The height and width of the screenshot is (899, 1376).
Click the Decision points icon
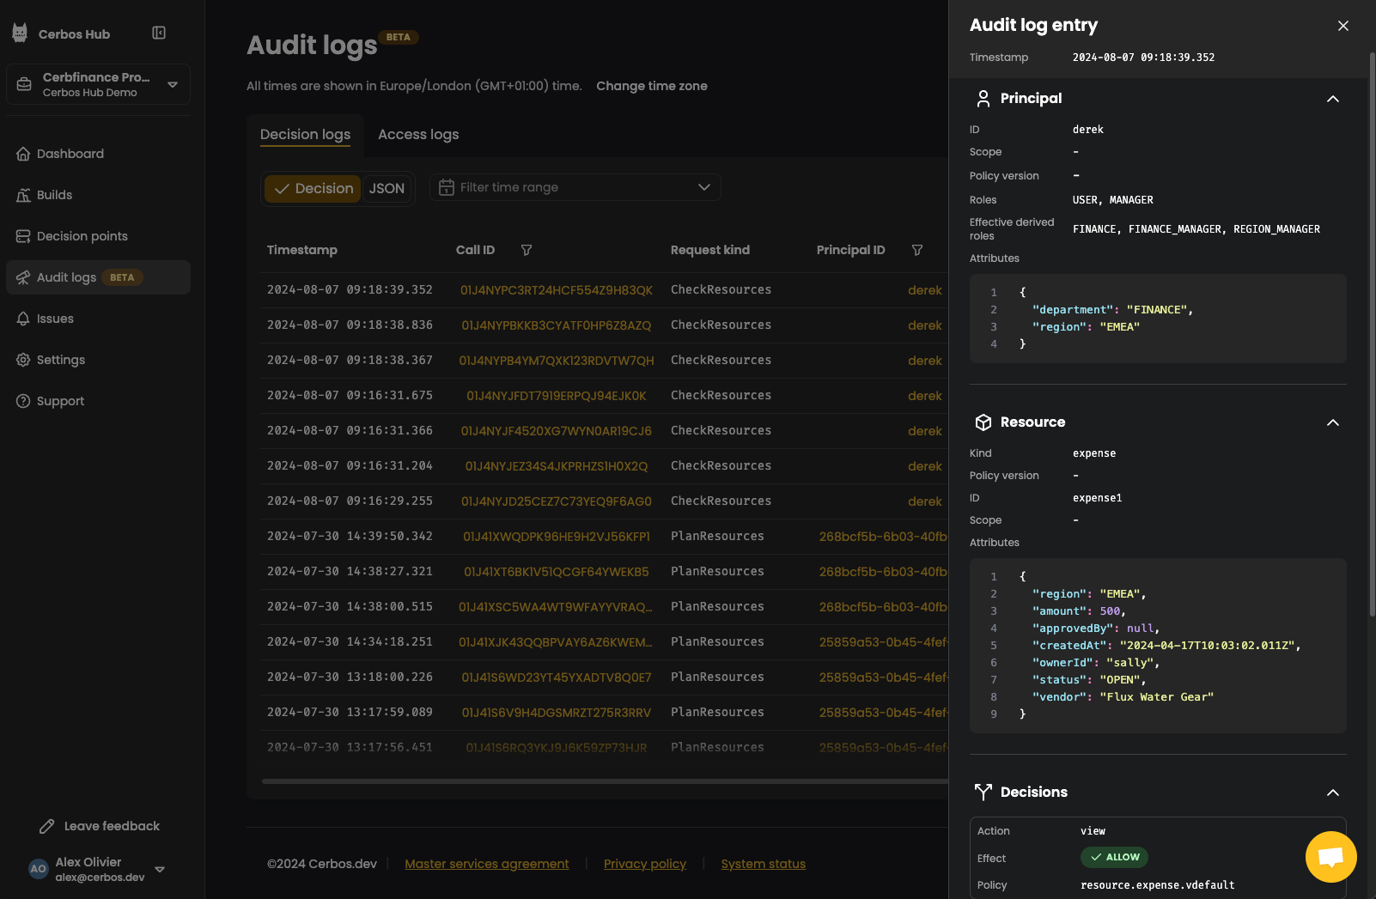pyautogui.click(x=23, y=236)
